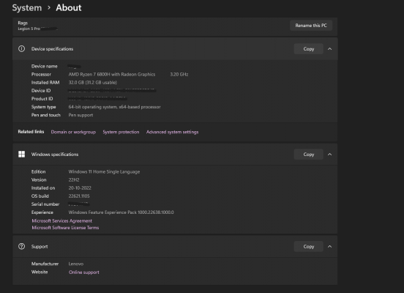The image size is (404, 293).
Task: Click the Pen and touch label
Action: point(46,115)
